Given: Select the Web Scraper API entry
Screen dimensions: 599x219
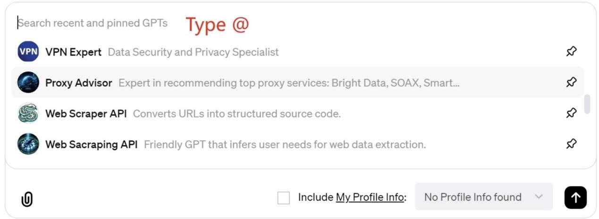Looking at the screenshot, I should (86, 114).
